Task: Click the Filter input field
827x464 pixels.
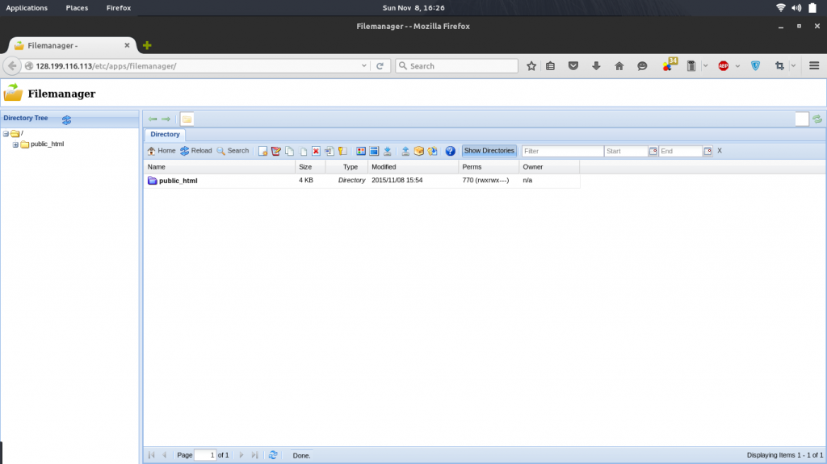Action: (x=562, y=151)
